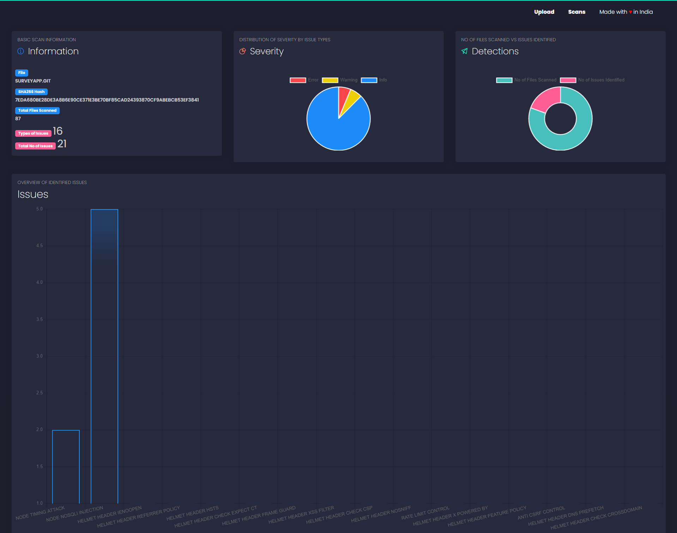This screenshot has width=677, height=533.
Task: Toggle the Info legend in Severity chart
Action: pos(374,80)
